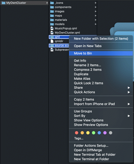The height and width of the screenshot is (164, 134).
Task: Select the MyOwnCluster.qml file name
Action: (x=67, y=33)
